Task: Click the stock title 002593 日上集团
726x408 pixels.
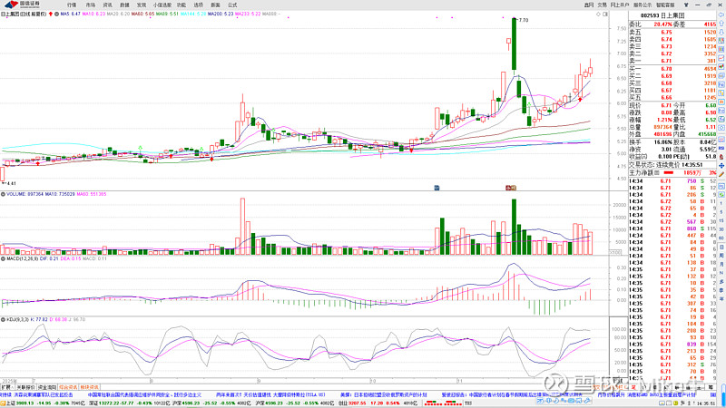Action: (662, 15)
